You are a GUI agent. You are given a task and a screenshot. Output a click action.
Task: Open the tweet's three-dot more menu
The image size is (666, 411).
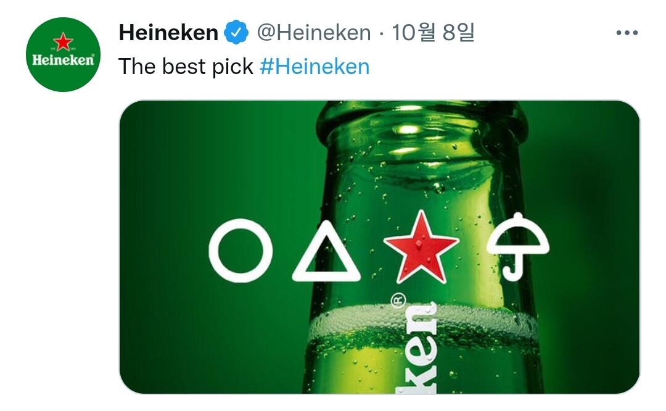[627, 33]
